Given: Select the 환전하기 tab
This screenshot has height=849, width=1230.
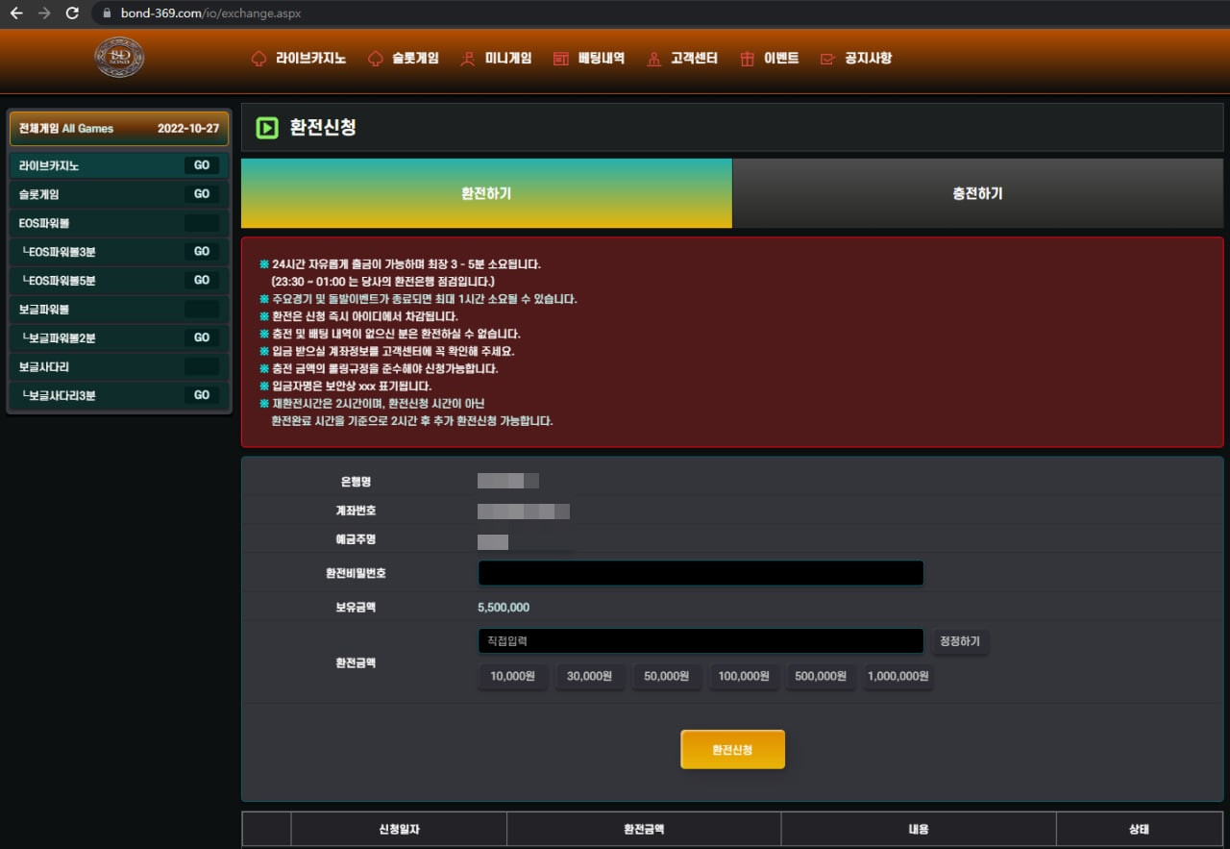Looking at the screenshot, I should 486,193.
